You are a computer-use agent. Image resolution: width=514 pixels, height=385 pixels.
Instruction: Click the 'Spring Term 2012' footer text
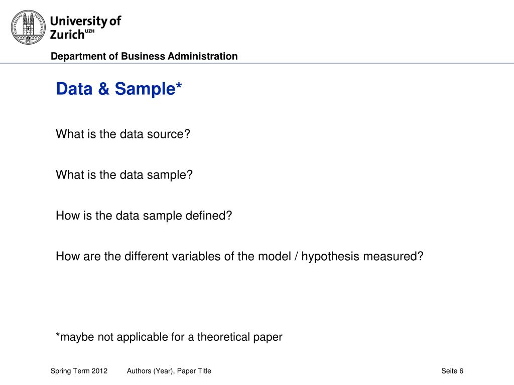click(x=79, y=371)
